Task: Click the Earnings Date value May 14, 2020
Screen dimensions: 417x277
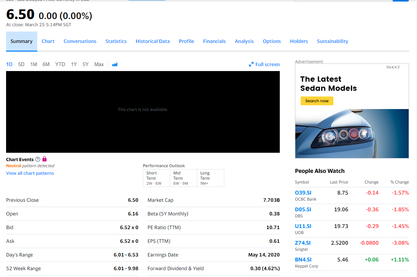Action: pyautogui.click(x=264, y=255)
